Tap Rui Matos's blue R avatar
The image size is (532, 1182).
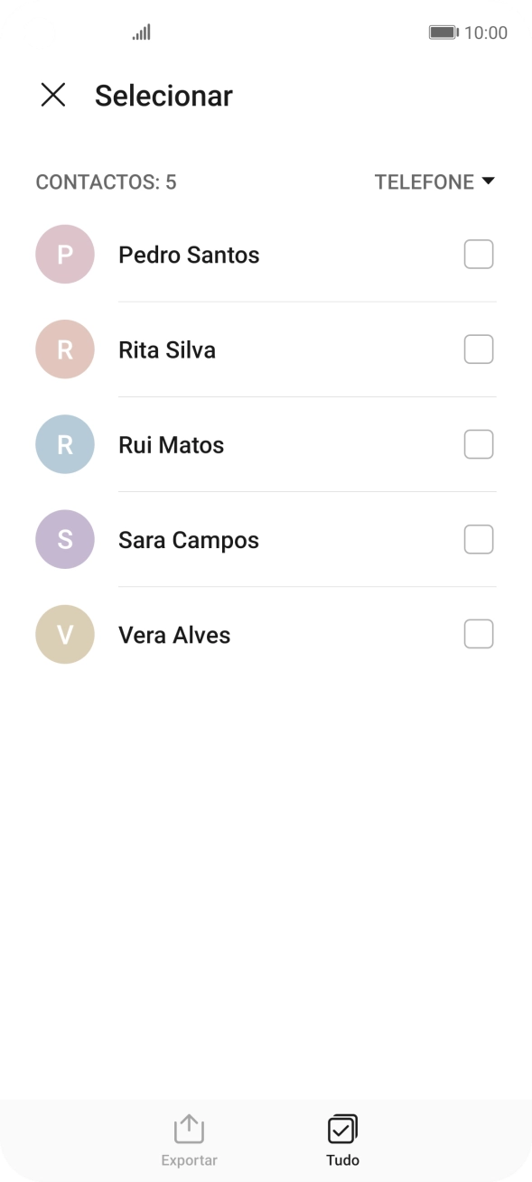pos(64,444)
